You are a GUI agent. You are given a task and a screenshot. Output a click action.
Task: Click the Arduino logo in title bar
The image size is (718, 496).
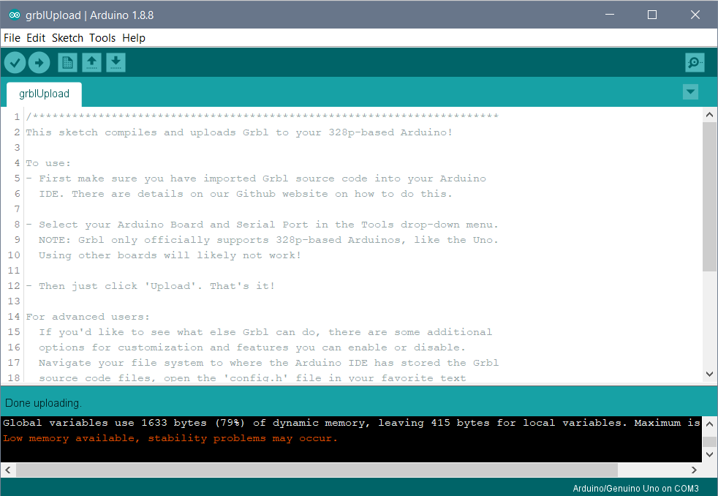click(x=14, y=15)
